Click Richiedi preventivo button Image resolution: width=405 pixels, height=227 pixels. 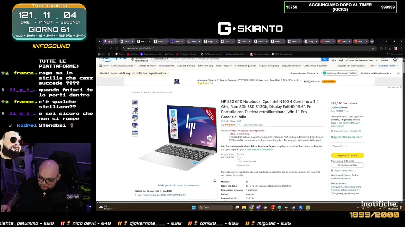pos(347,165)
